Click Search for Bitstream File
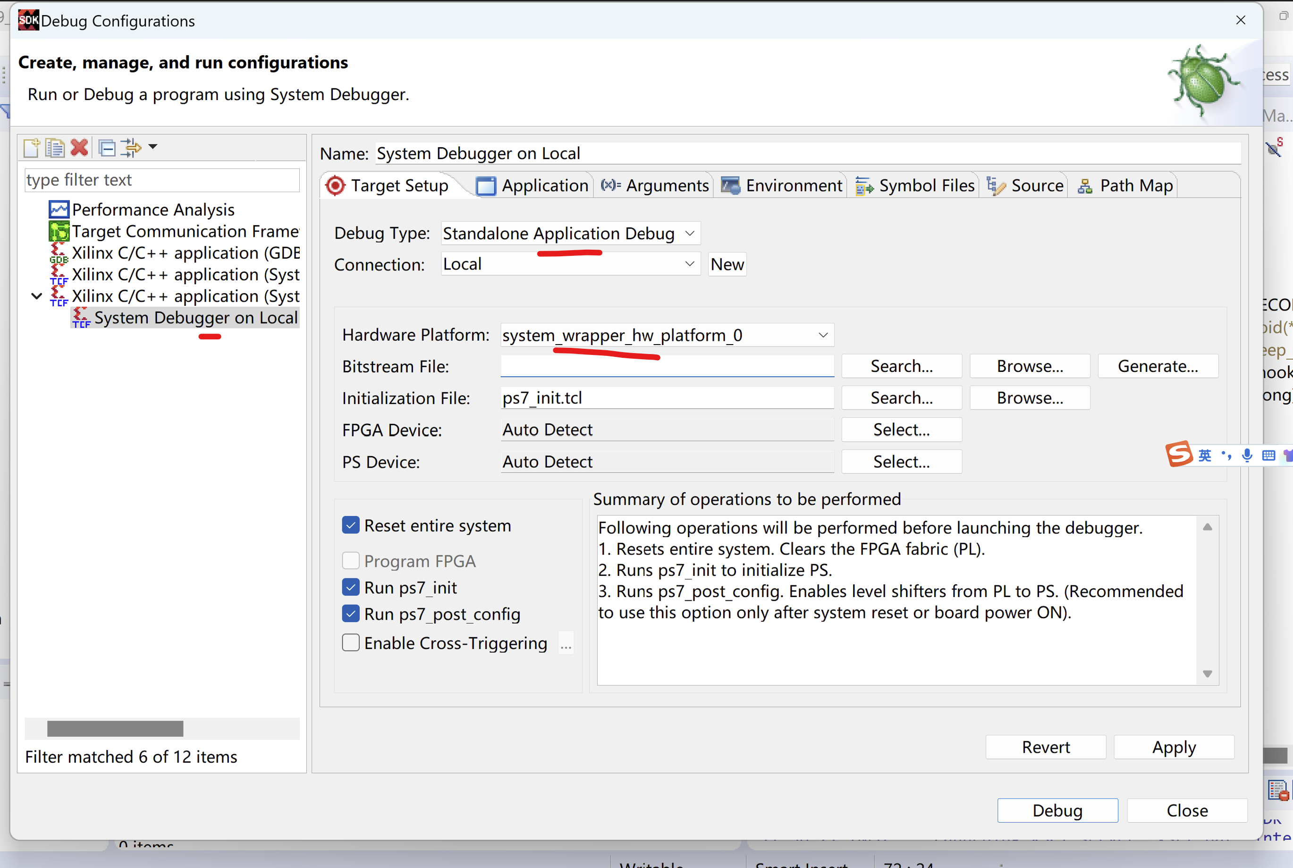The width and height of the screenshot is (1293, 868). [x=902, y=366]
